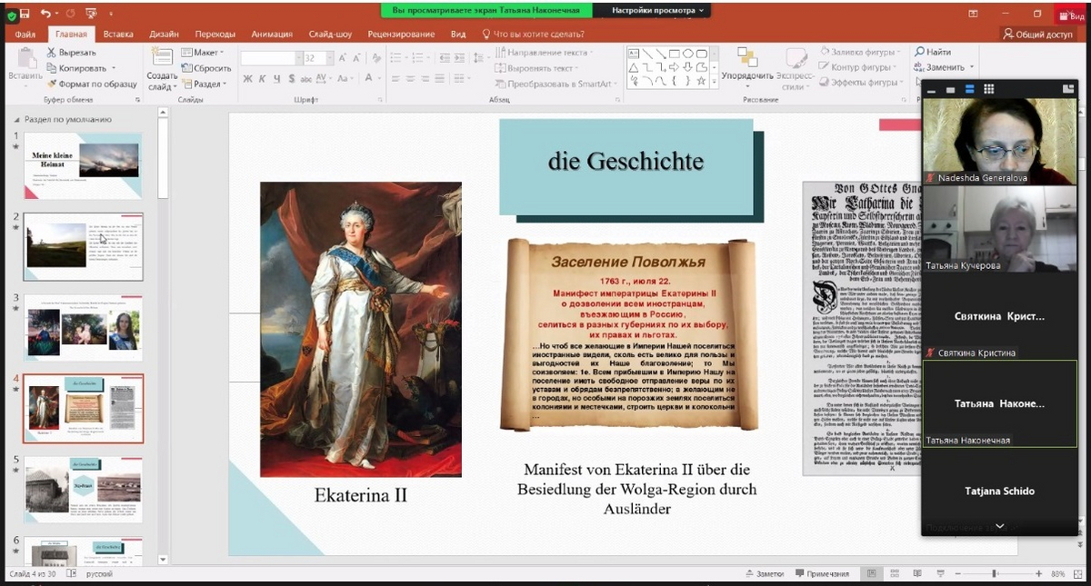The image size is (1091, 586).
Task: Click the Notes (Заметки) status bar button
Action: point(765,574)
